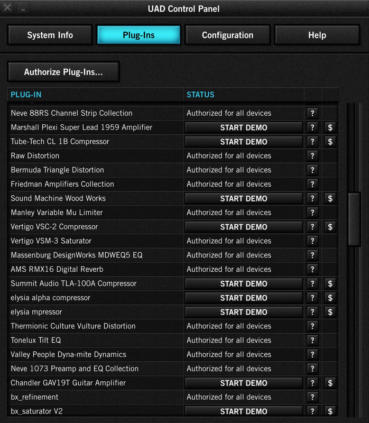
Task: Minimize the UAD Control Panel window
Action: (x=23, y=8)
